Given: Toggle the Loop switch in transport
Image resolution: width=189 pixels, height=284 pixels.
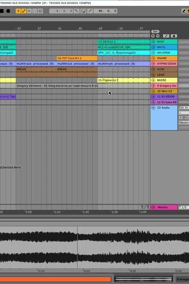Looking at the screenshot, I should (x=83, y=11).
